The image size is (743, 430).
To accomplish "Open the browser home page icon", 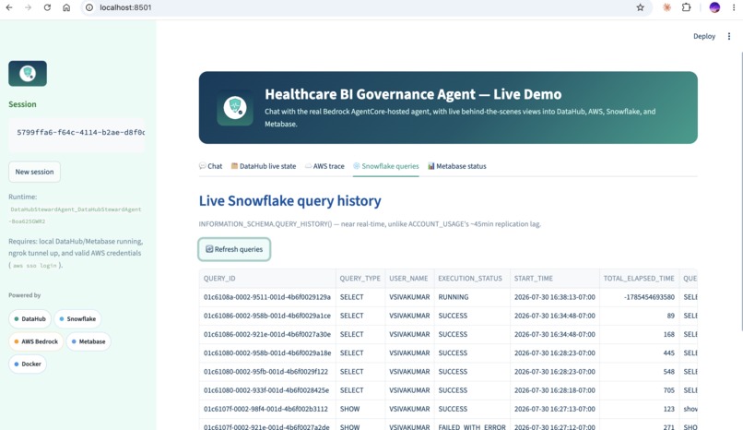I will (66, 7).
